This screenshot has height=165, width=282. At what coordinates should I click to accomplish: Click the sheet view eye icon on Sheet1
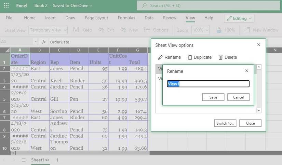47,160
